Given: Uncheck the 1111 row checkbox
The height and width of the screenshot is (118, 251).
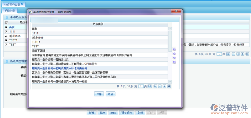Looking at the screenshot, I should 6,32.
